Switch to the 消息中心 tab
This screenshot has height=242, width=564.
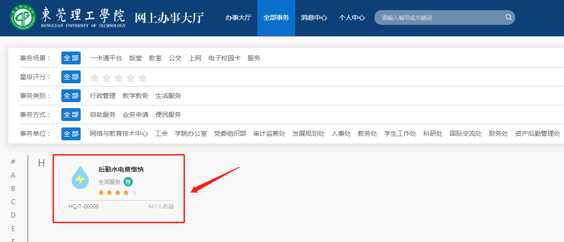coord(314,17)
